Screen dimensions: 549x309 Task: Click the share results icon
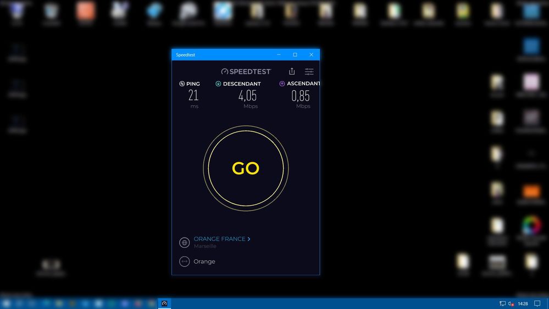(292, 71)
